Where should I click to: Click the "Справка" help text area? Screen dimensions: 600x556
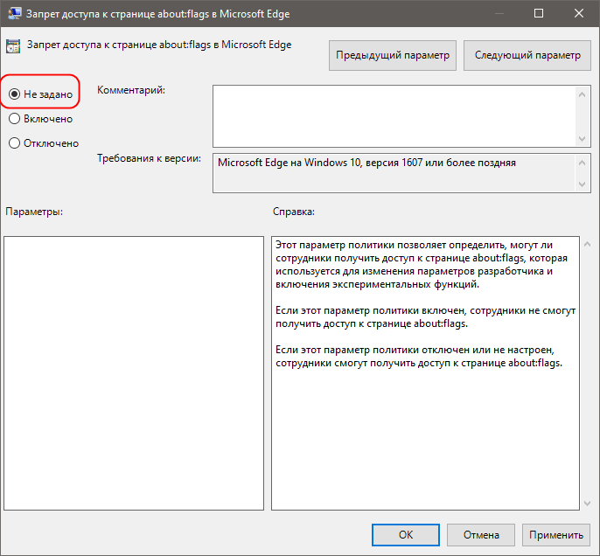[x=425, y=372]
